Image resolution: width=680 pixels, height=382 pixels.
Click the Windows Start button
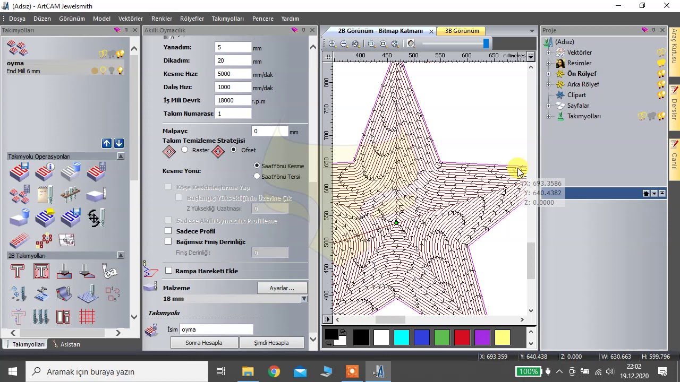tap(13, 371)
